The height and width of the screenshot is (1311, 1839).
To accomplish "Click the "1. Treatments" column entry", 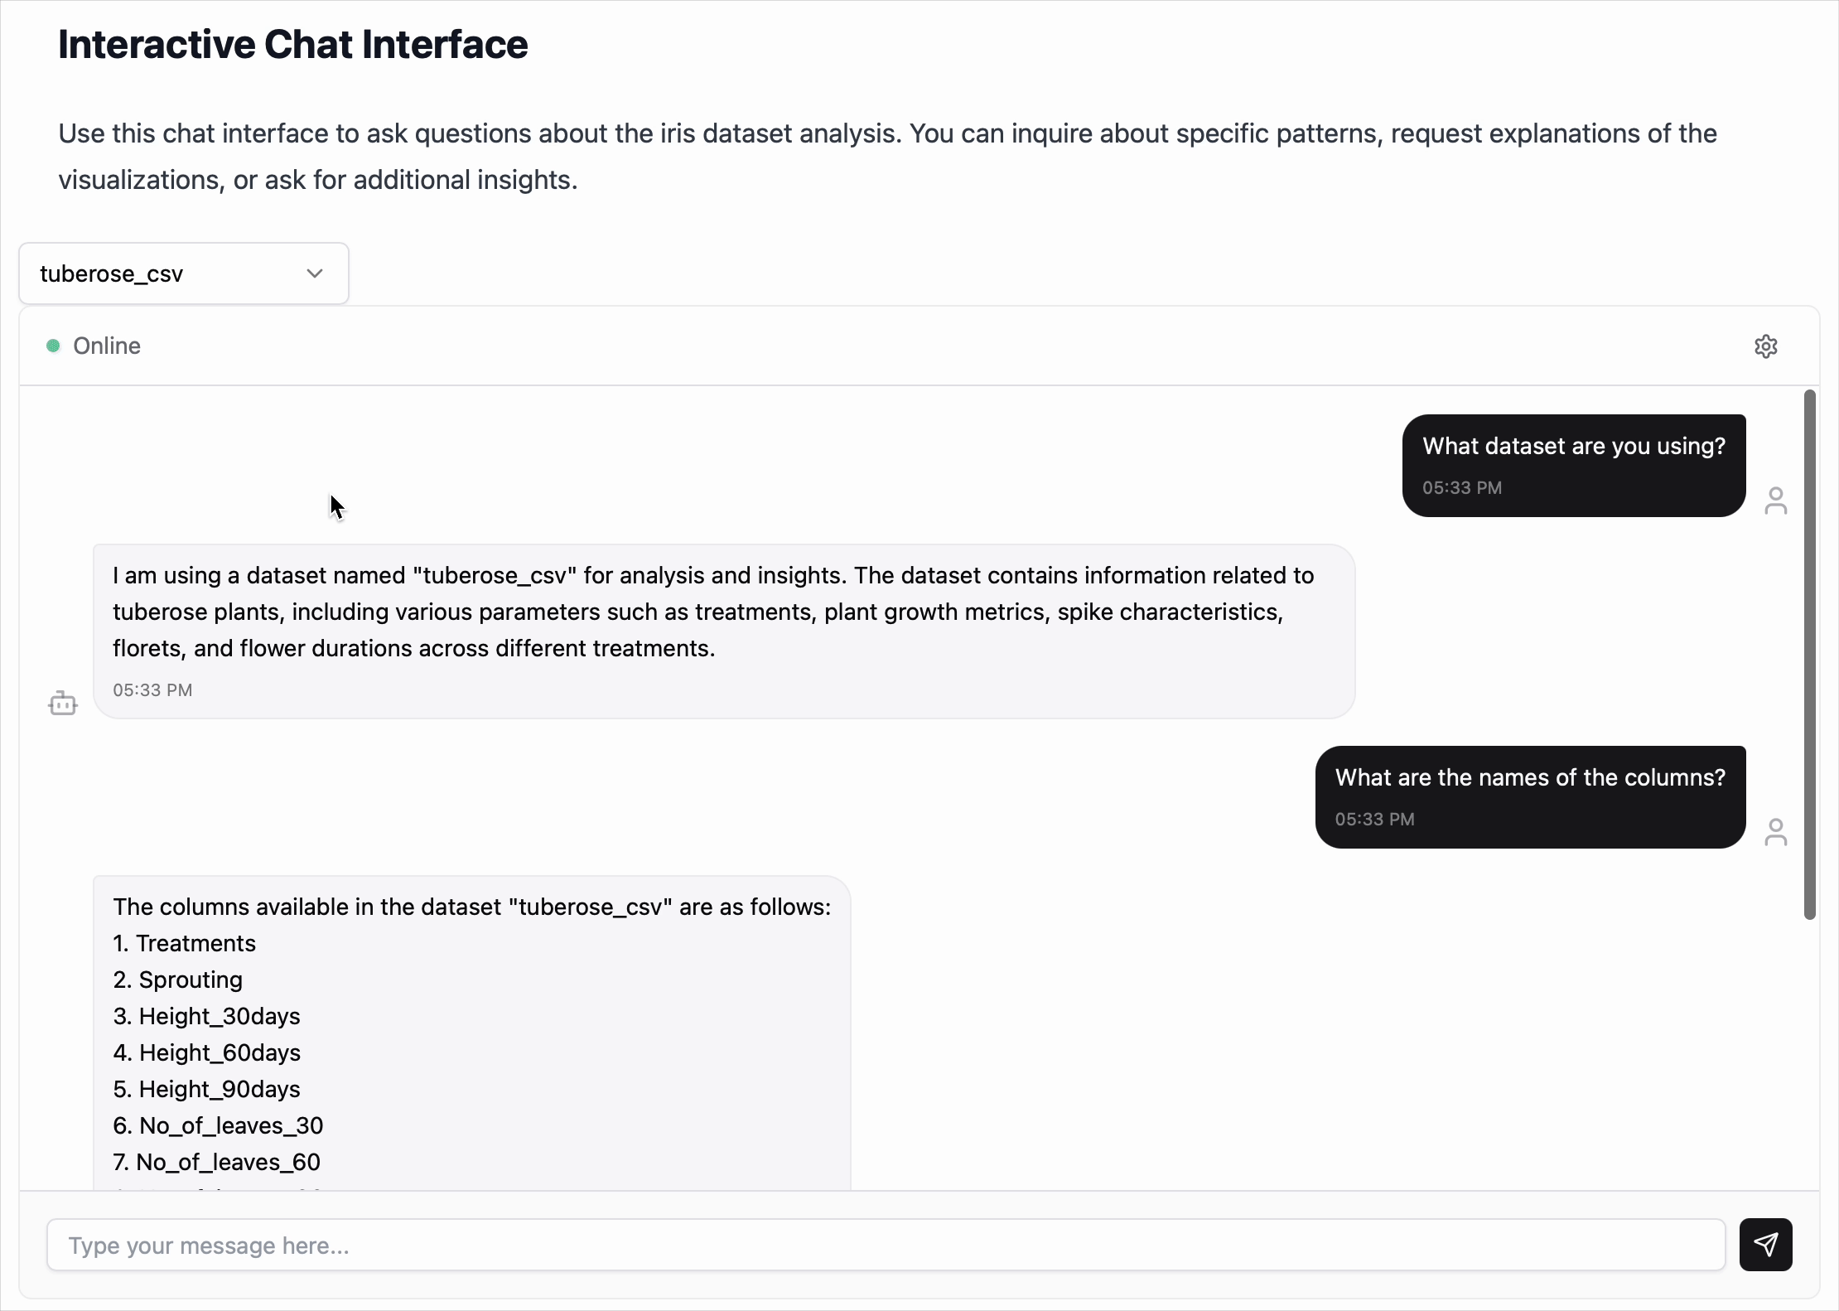I will point(185,943).
